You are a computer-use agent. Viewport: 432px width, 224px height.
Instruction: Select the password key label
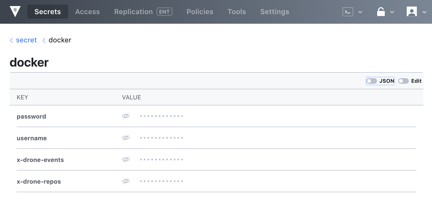[x=31, y=117]
